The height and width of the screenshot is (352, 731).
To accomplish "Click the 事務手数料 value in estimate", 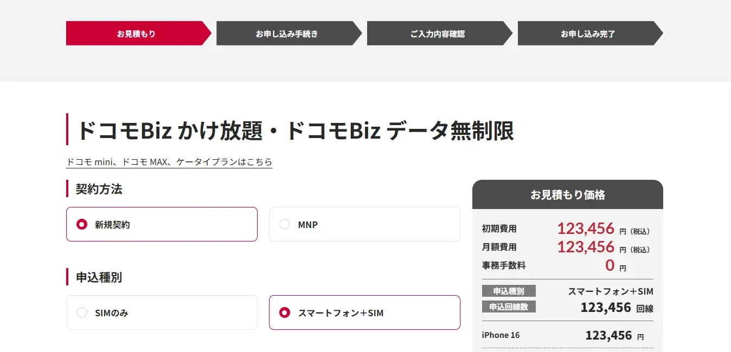I will point(610,265).
